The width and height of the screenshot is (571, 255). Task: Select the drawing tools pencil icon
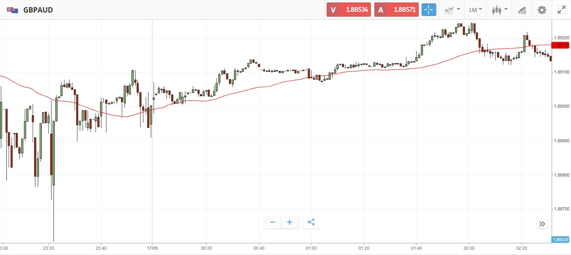(522, 10)
